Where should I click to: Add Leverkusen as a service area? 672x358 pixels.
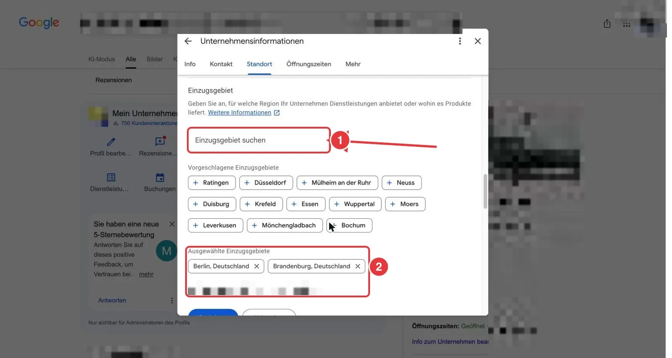click(215, 225)
